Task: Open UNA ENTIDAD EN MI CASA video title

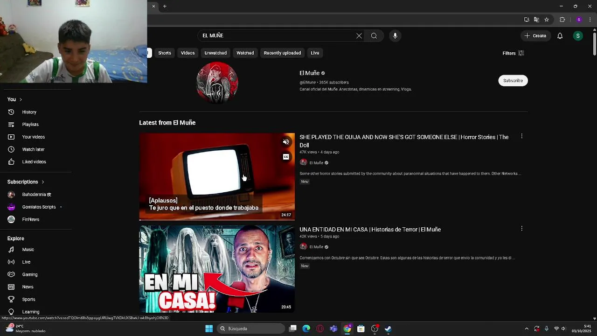Action: point(370,230)
